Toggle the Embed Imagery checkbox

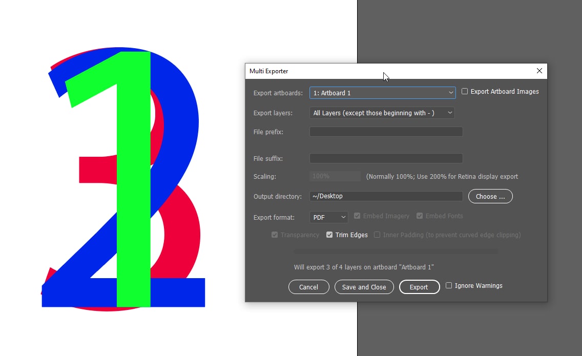point(358,216)
